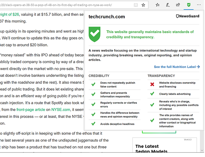Click 'Regularly corrects or clarifies errors' text
The image size is (205, 157).
[x=119, y=104]
